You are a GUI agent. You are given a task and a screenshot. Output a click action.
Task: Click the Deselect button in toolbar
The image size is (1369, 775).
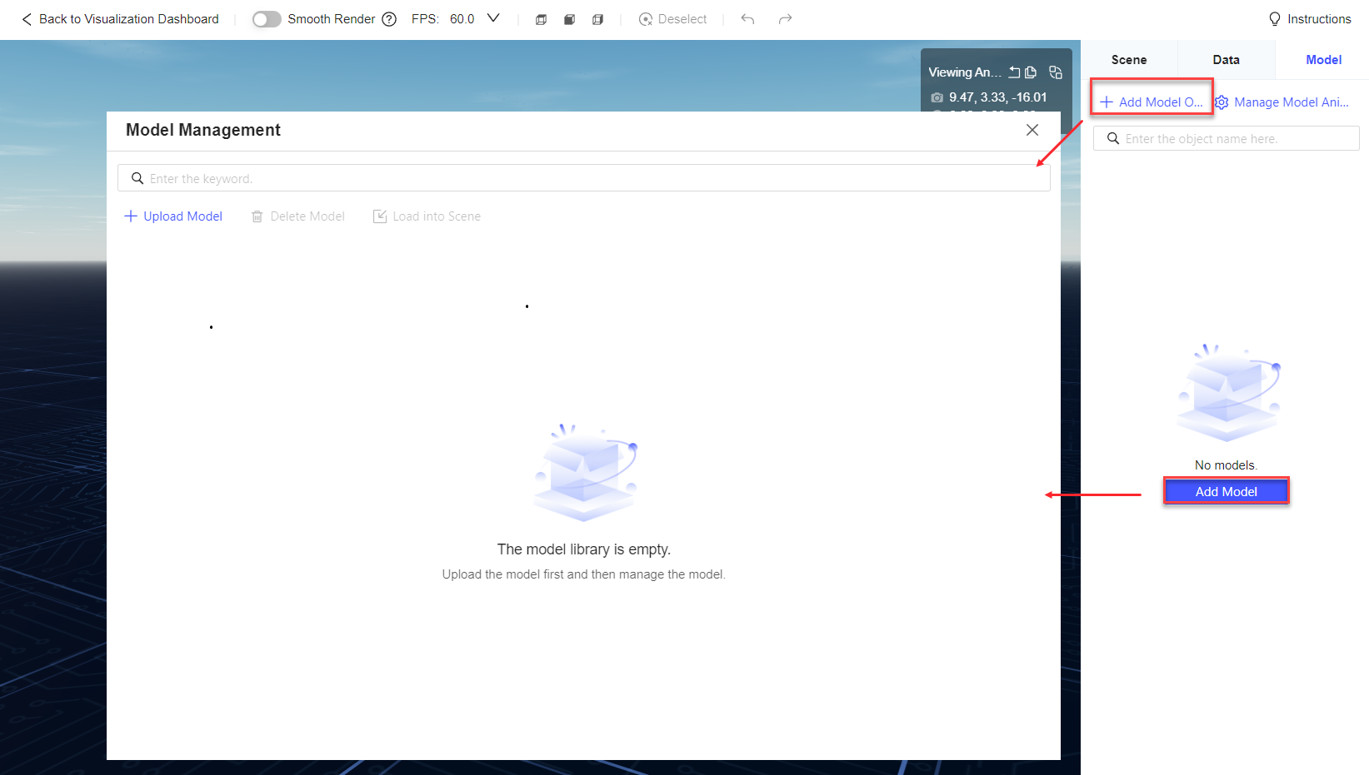(x=672, y=19)
